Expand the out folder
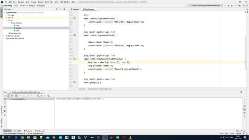Viewport: 249px width, 140px height. [7, 17]
